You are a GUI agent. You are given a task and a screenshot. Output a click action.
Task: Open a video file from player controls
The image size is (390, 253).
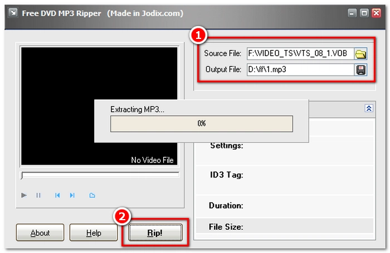[x=92, y=195]
